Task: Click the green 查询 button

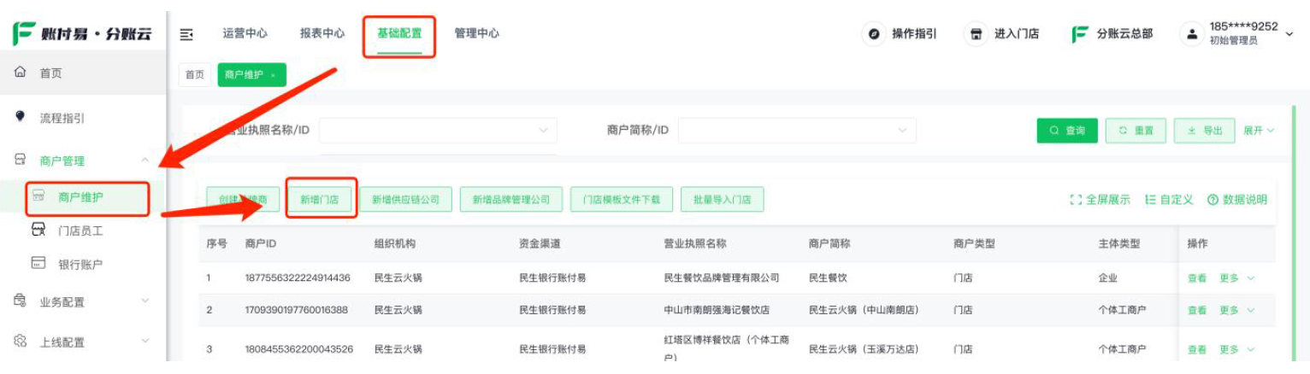Action: pos(1066,131)
